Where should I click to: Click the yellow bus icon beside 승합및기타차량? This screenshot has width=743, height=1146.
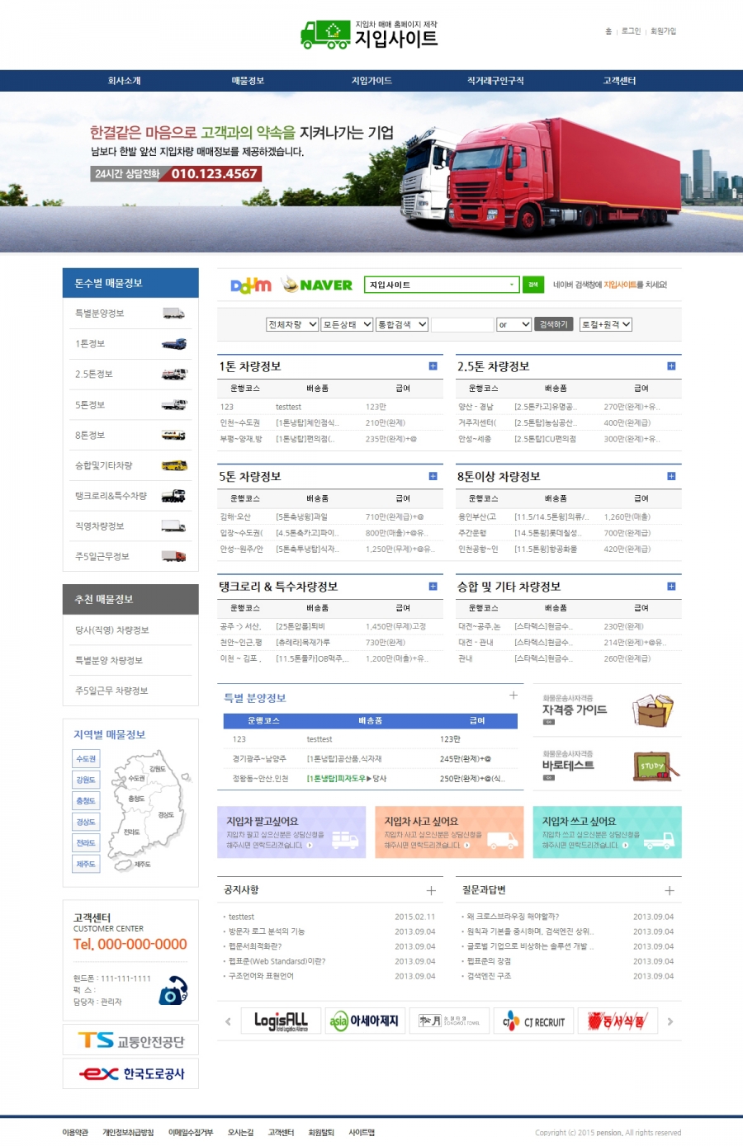click(x=173, y=465)
